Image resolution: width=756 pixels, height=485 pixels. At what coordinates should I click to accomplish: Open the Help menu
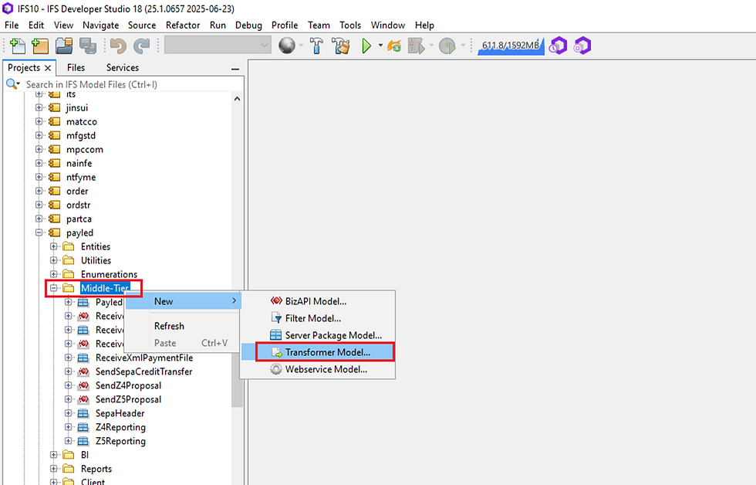(x=424, y=25)
